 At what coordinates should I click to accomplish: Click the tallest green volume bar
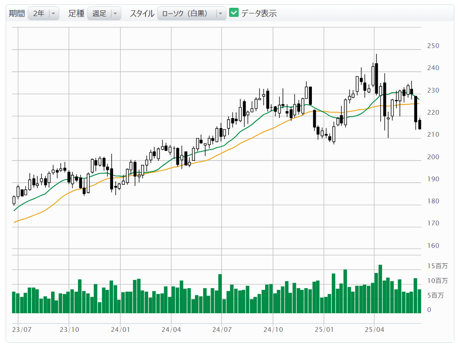pos(380,289)
